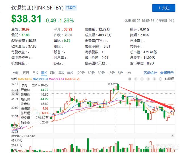This screenshot has width=182, height=153.
Task: Click the 43.50 crosshair price label
Action: pyautogui.click(x=15, y=93)
